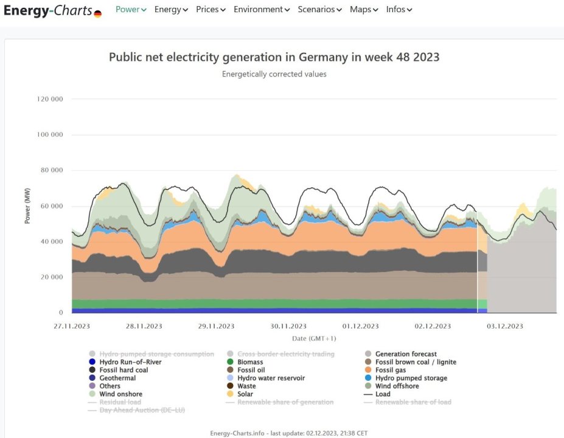Expand the Scenarios dropdown
This screenshot has width=564, height=438.
click(x=320, y=10)
